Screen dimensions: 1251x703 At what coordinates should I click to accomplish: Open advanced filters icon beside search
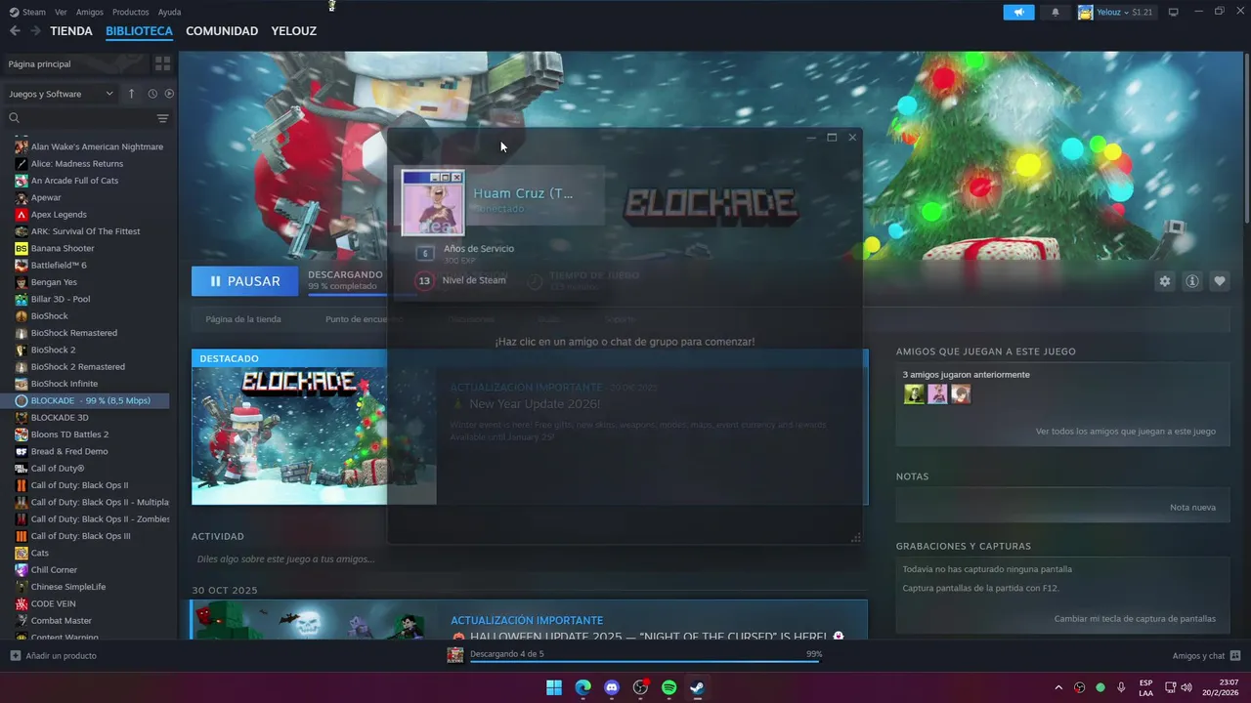(x=162, y=118)
